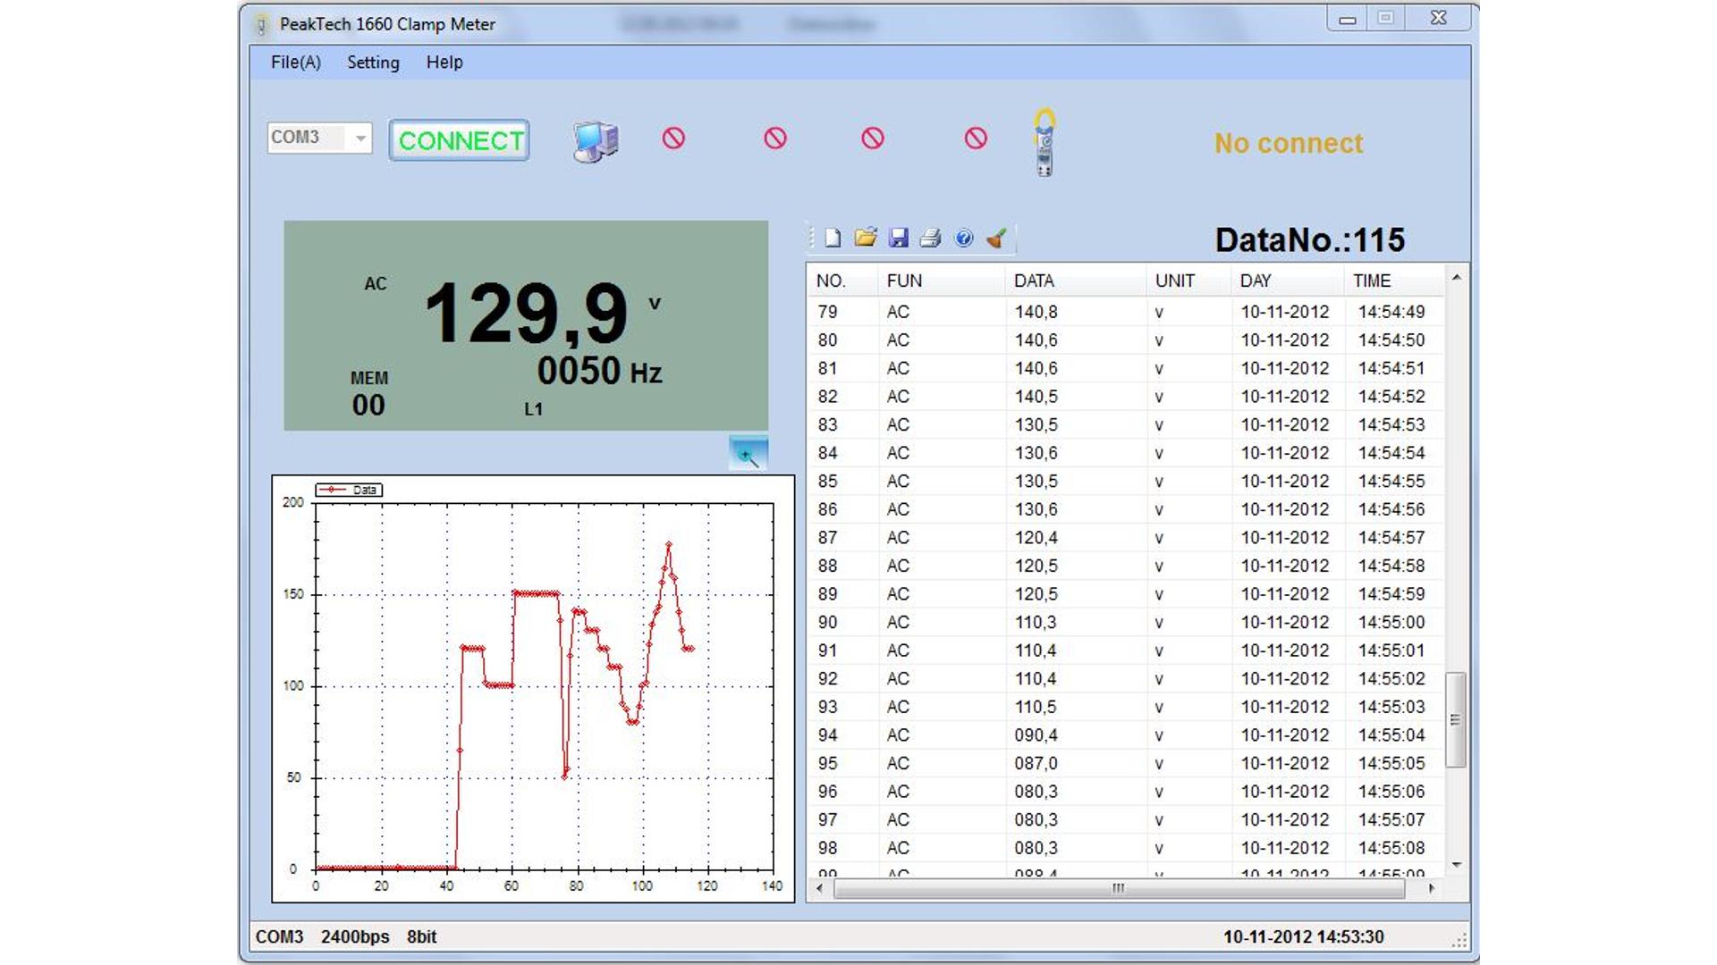
Task: Click the first red no-connection symbol
Action: (673, 138)
